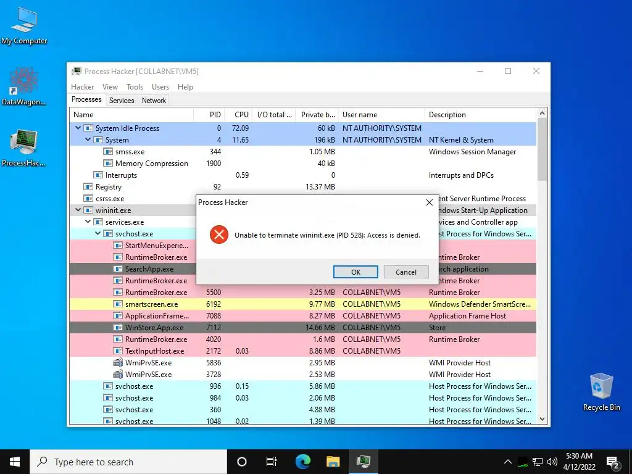This screenshot has height=474, width=632.
Task: Open the taskbar clock showing 5:30 AM
Action: pyautogui.click(x=579, y=462)
